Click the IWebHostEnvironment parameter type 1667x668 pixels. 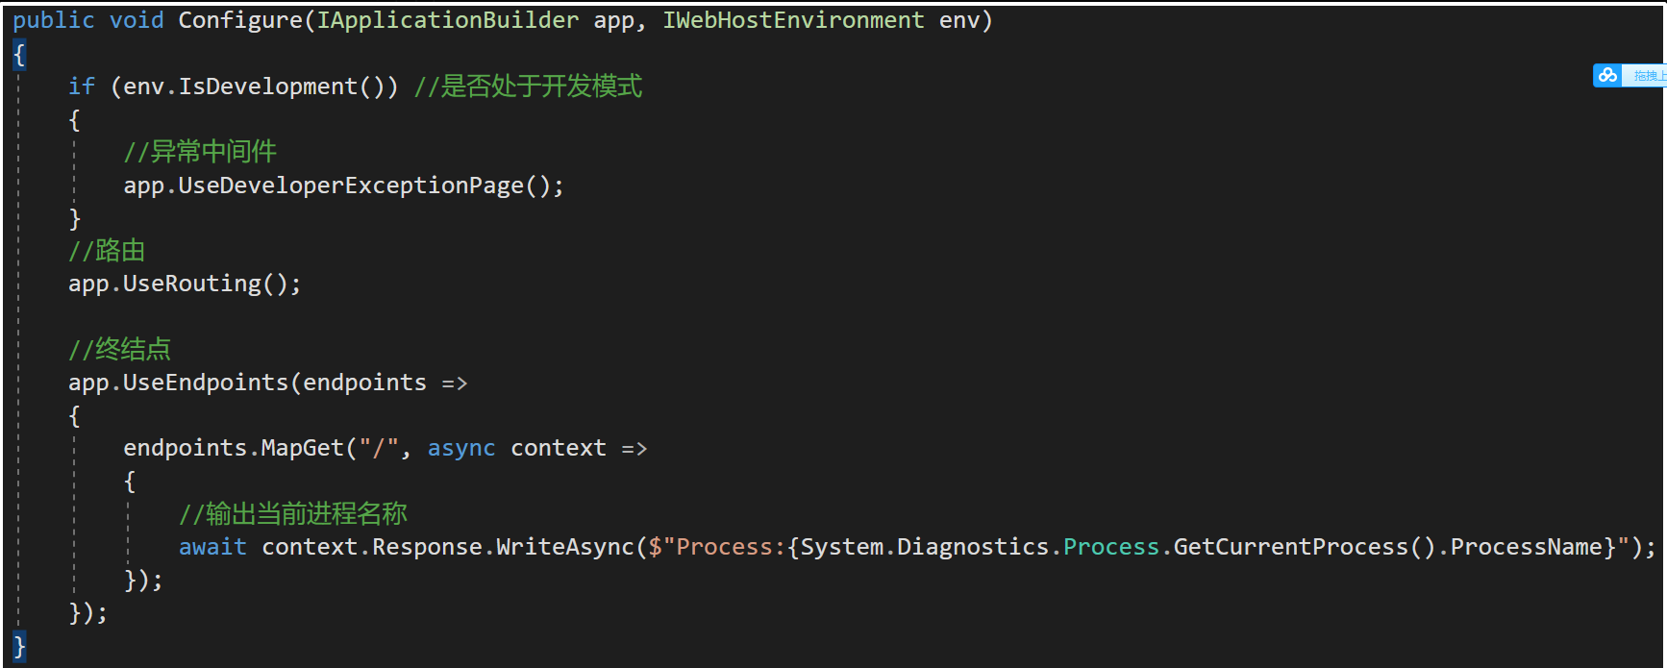click(793, 20)
